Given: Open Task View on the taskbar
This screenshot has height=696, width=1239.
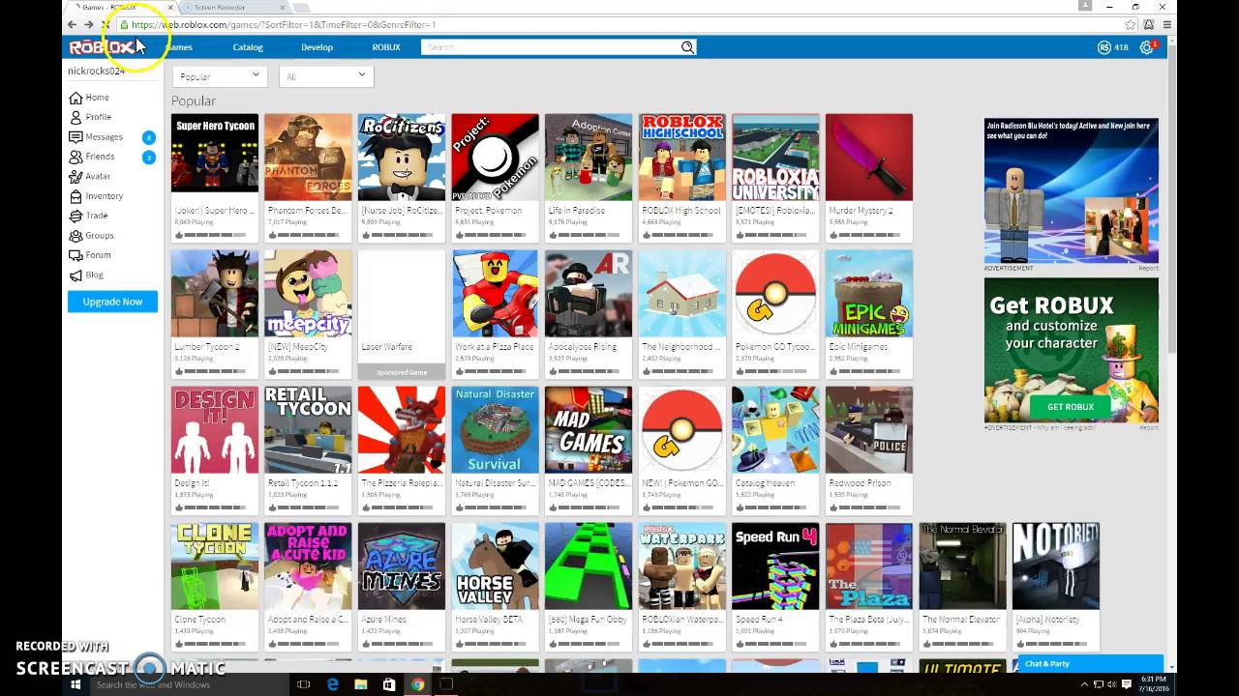Looking at the screenshot, I should click(303, 684).
